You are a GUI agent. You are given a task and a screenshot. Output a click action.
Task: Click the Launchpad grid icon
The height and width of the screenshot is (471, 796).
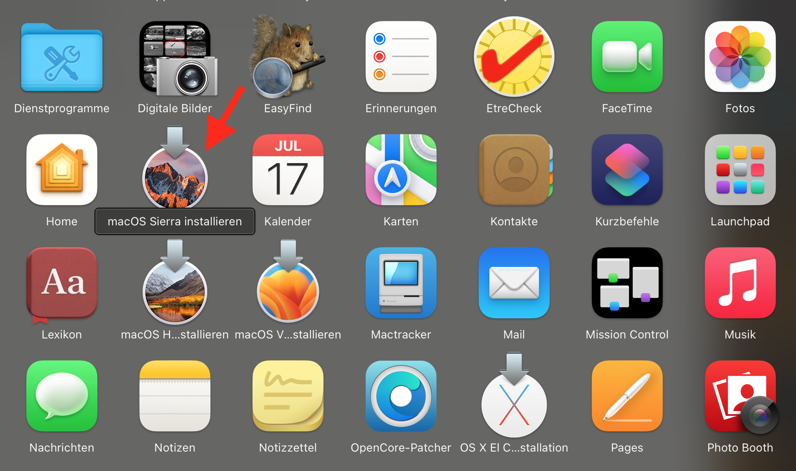coord(740,170)
